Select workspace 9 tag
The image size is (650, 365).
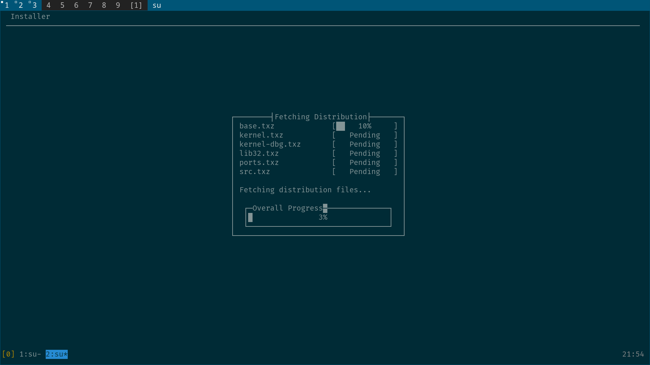118,5
